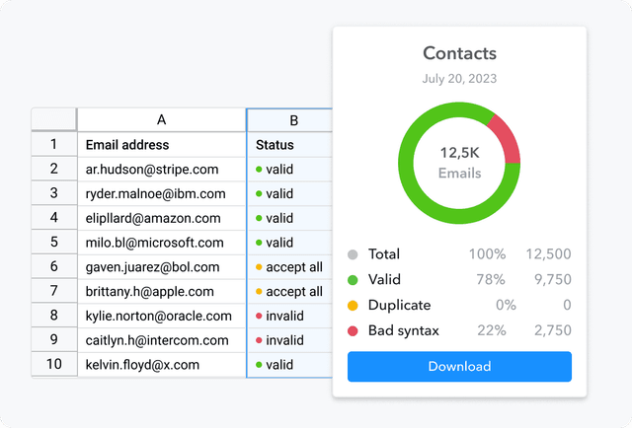Click the 9,750 valid count value
The width and height of the screenshot is (632, 428).
point(553,279)
